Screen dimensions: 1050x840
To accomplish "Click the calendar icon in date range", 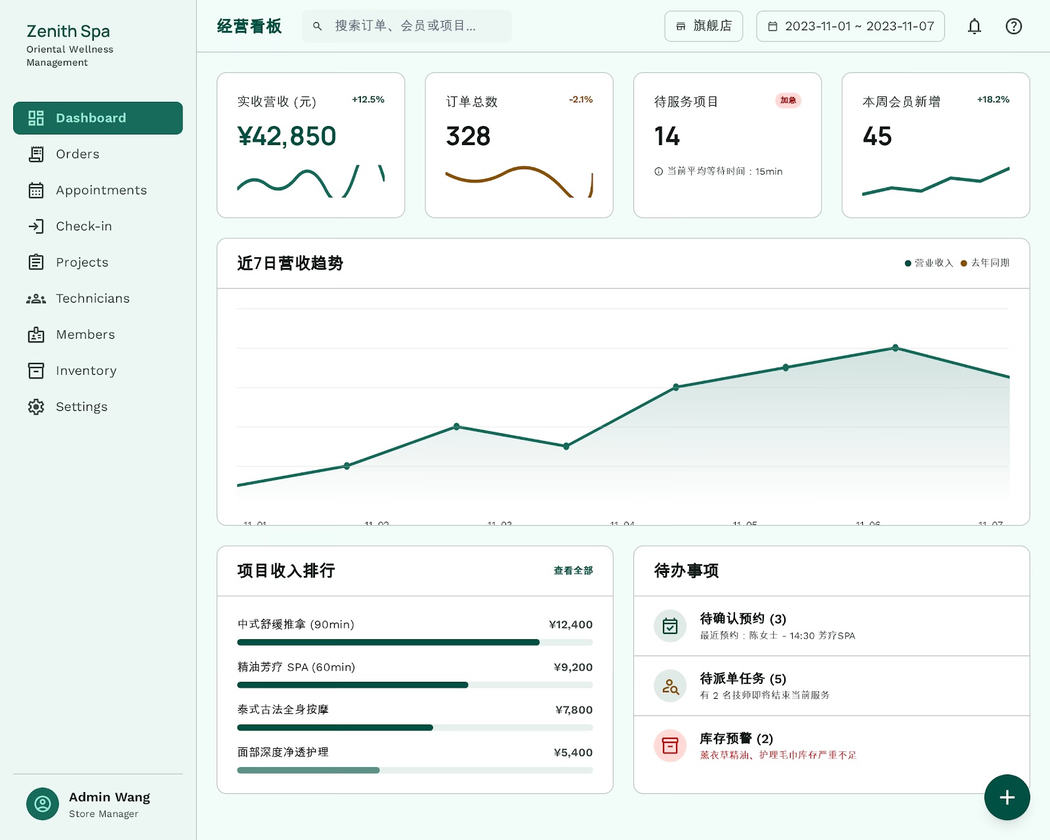I will pos(772,26).
